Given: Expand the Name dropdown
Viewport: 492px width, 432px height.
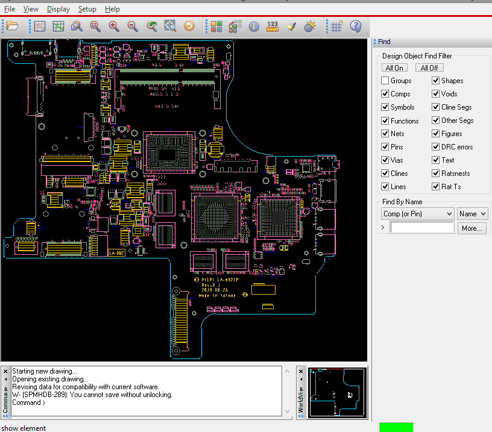Looking at the screenshot, I should [x=472, y=214].
